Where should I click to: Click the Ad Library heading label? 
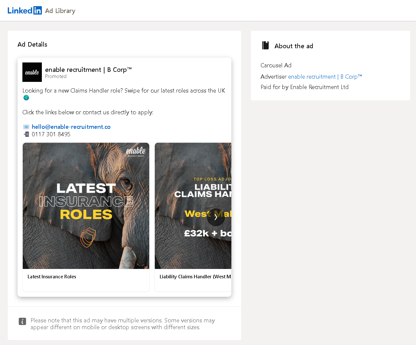(60, 11)
